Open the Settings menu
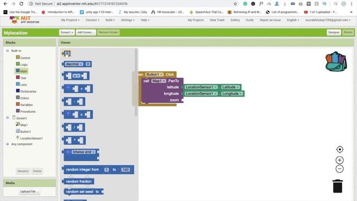 click(128, 20)
